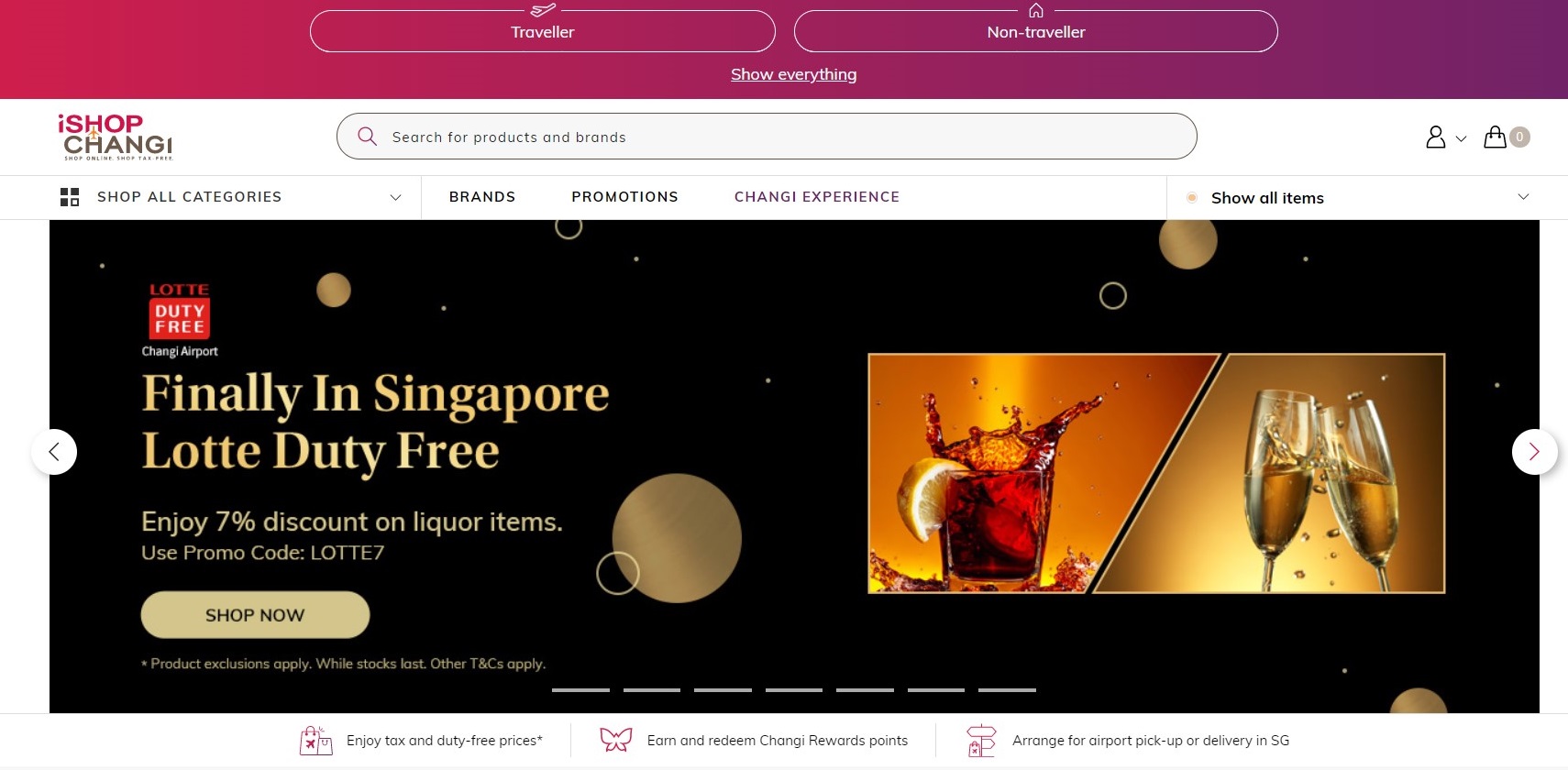Image resolution: width=1568 pixels, height=770 pixels.
Task: Select first banner slide indicator
Action: (x=580, y=689)
